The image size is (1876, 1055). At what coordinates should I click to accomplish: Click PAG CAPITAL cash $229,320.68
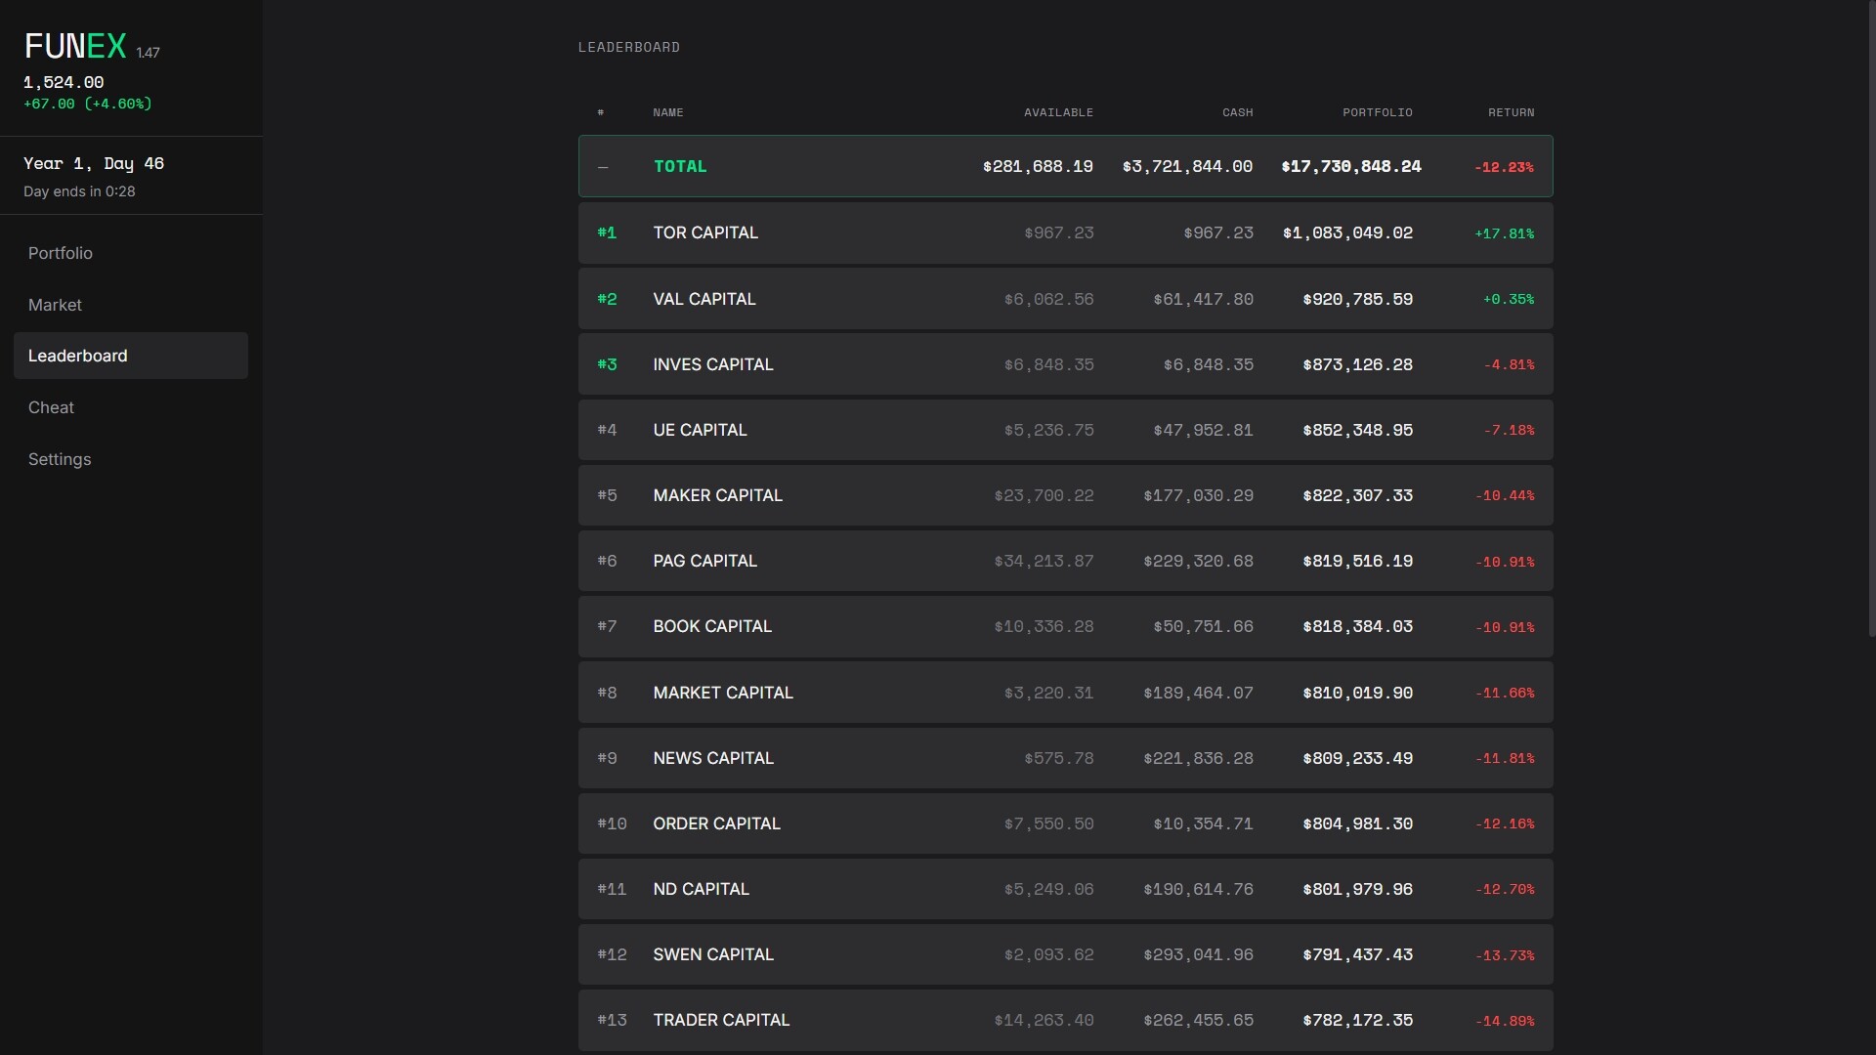coord(1198,561)
